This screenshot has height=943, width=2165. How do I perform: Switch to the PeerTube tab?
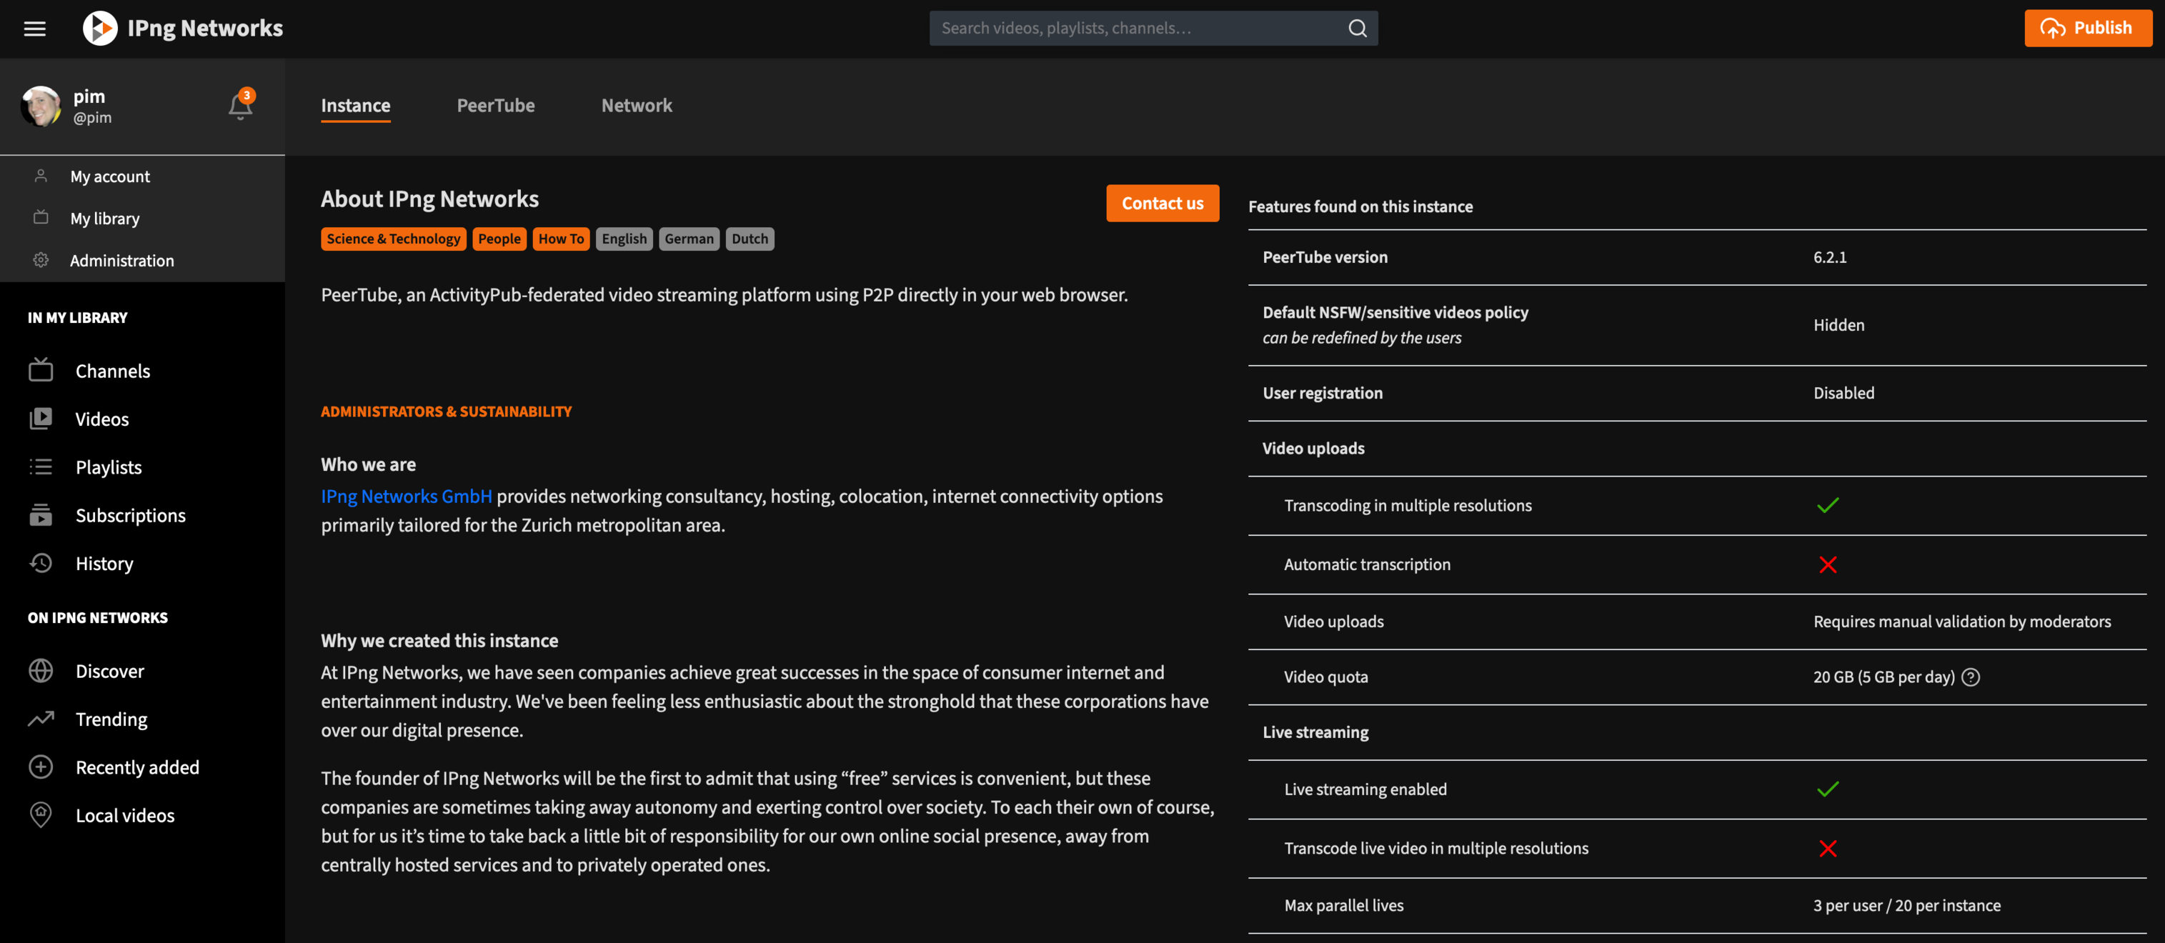pyautogui.click(x=495, y=105)
